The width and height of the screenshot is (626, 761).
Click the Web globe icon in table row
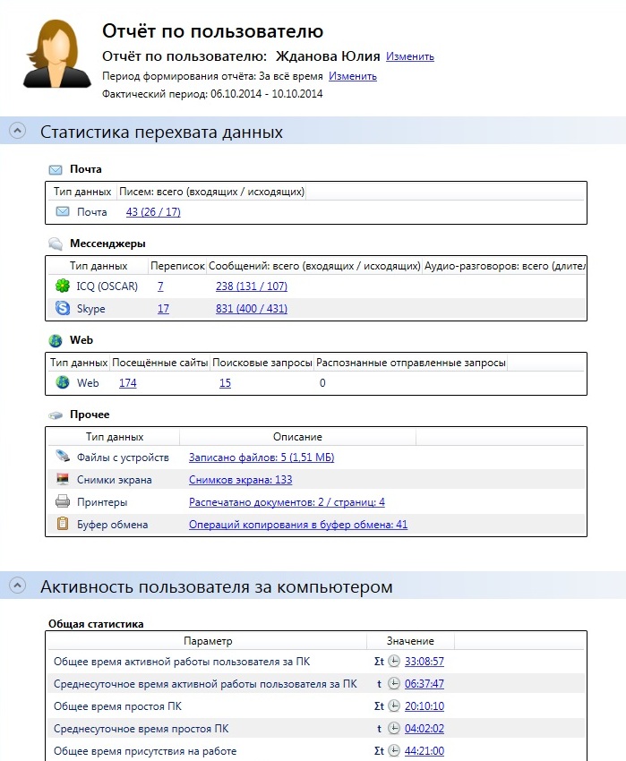(63, 383)
